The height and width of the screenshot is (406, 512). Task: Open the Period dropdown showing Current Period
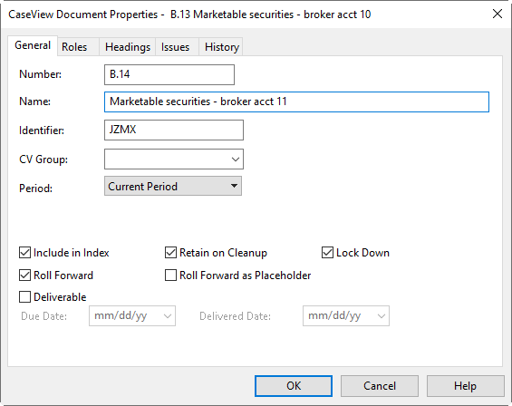tap(173, 186)
